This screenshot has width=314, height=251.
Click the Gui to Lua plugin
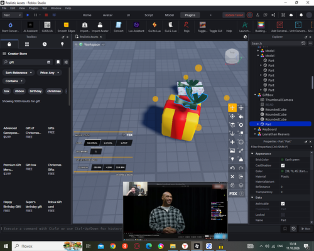[154, 27]
